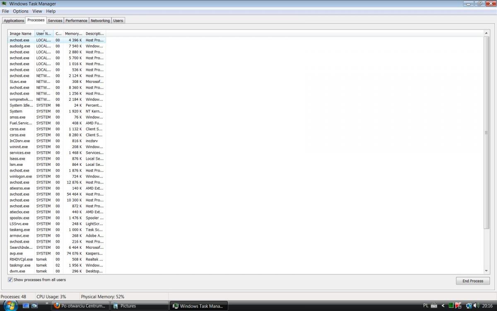Select the armsvc.exe process row
497x311 pixels.
click(57, 236)
